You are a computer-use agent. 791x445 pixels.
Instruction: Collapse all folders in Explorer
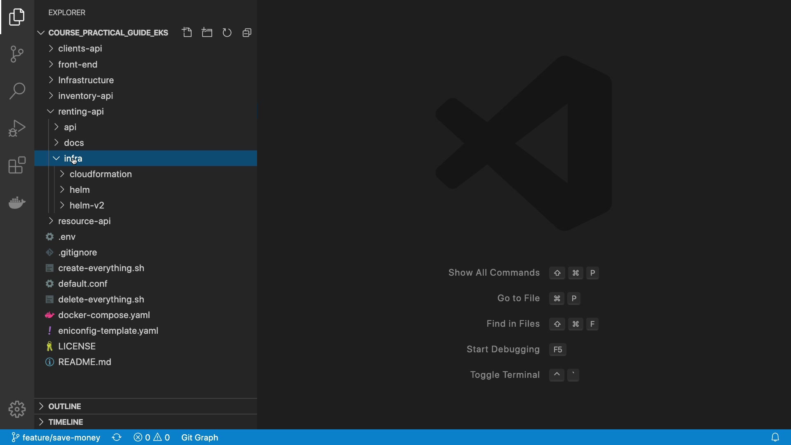(247, 33)
